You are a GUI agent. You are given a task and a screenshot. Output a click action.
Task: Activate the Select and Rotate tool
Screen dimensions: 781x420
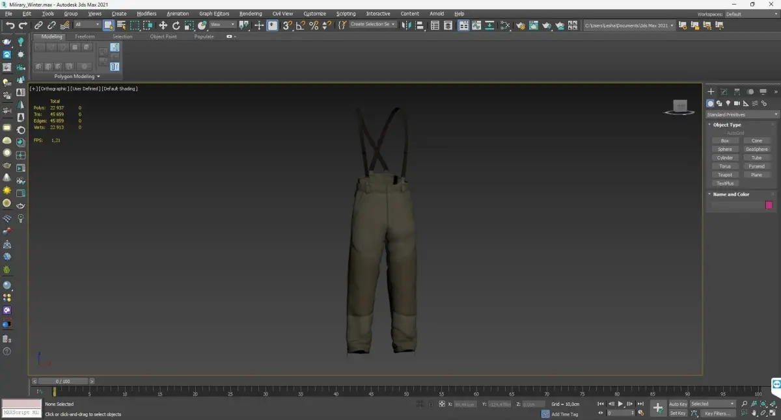(x=176, y=25)
